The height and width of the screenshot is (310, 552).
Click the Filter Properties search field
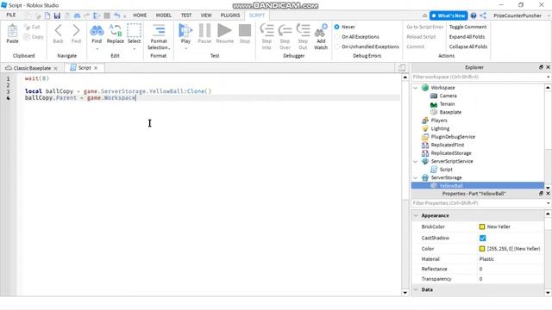tap(478, 203)
